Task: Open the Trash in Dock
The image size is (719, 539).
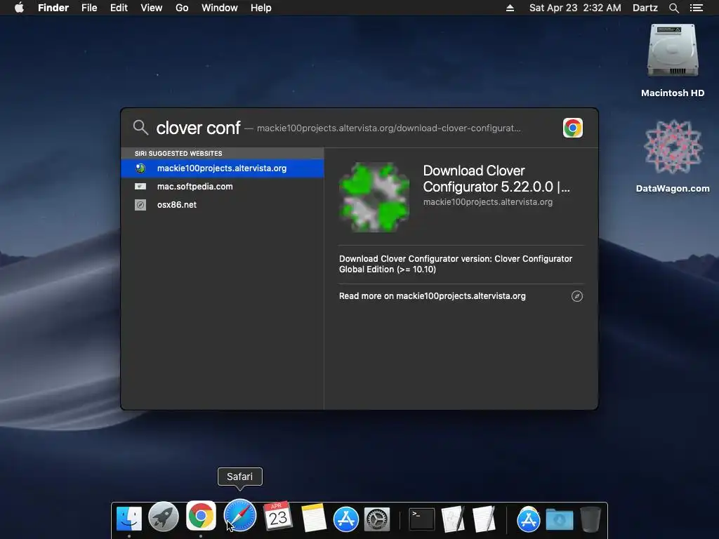Action: pos(591,519)
